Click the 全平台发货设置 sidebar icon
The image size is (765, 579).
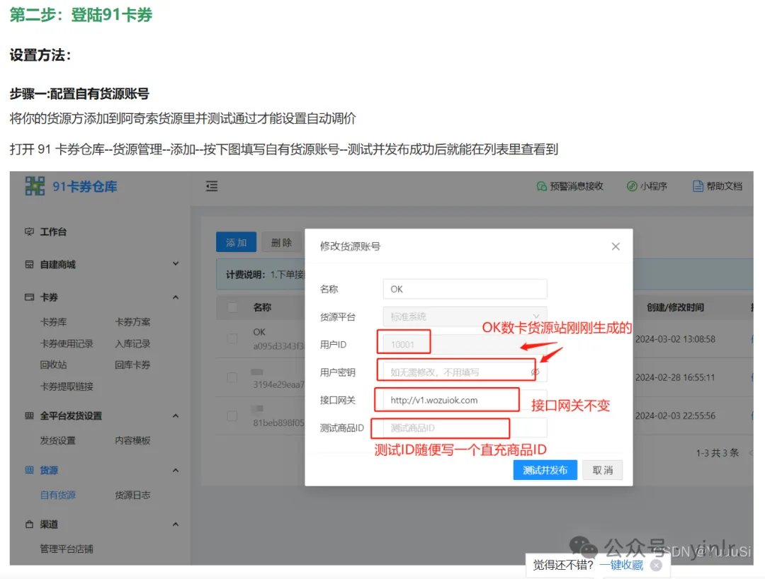29,415
